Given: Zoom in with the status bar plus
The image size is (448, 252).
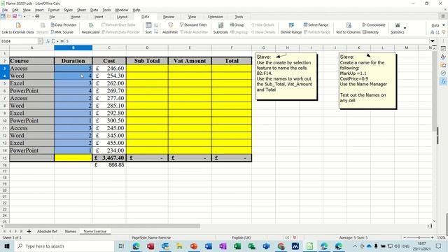Looking at the screenshot, I should [433, 237].
